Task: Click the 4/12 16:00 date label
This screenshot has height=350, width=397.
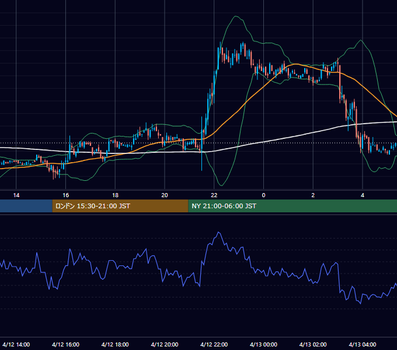Action: click(x=65, y=344)
